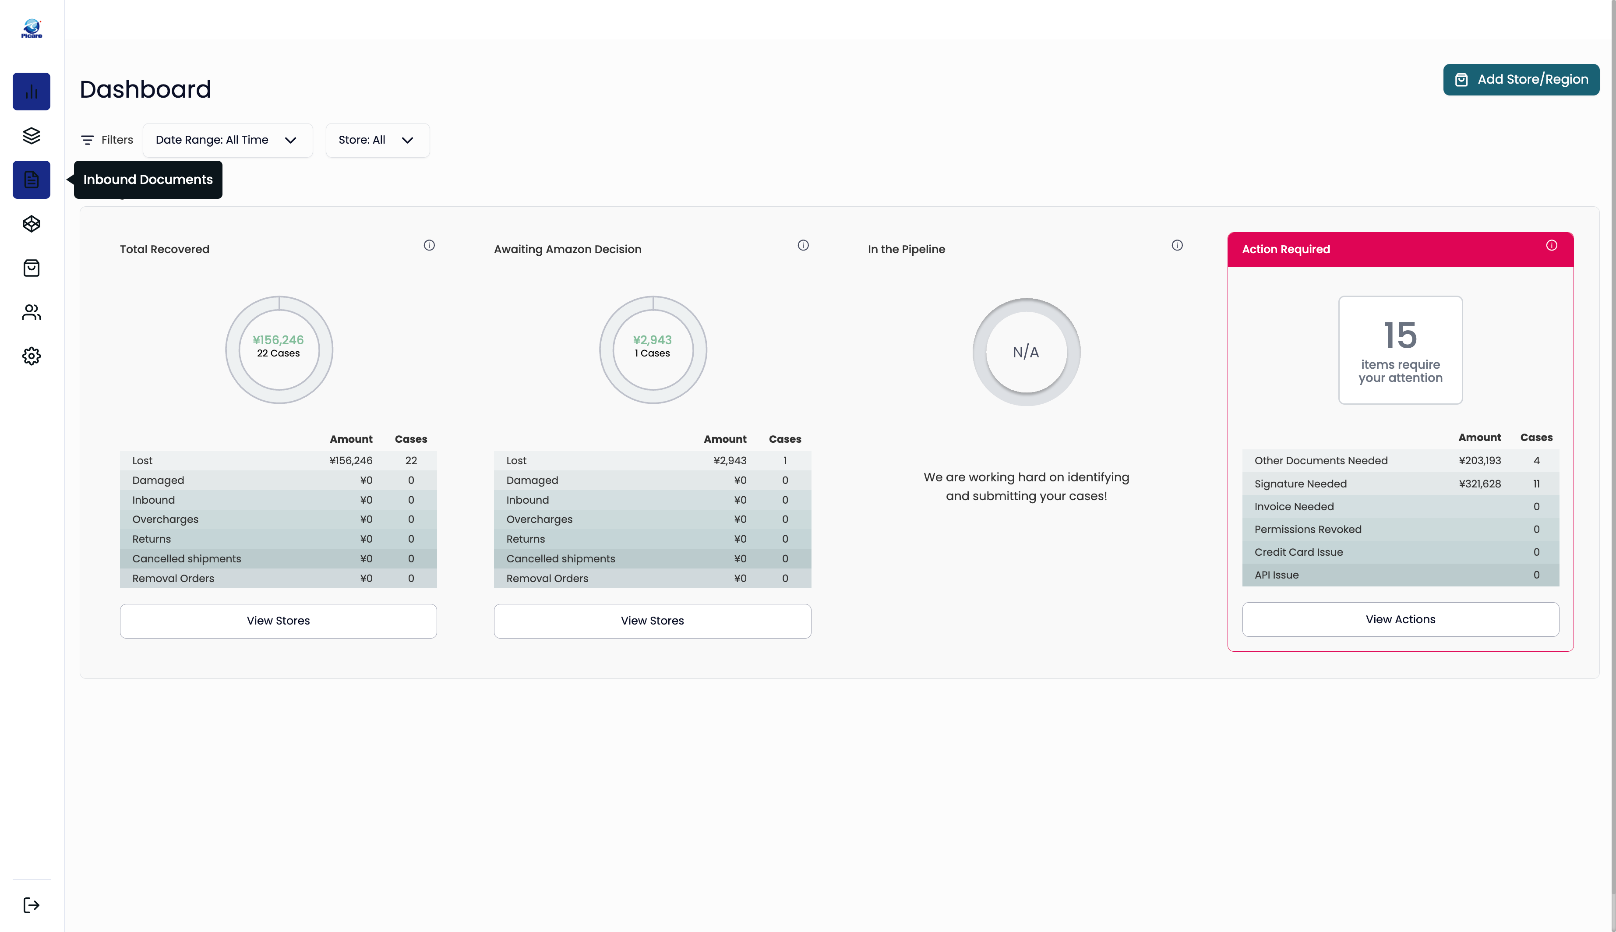This screenshot has height=932, width=1616.
Task: Click Cases column header in Total Recovered
Action: pos(411,439)
